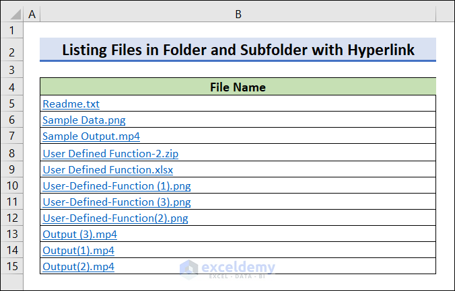Select the title cell about Listing Files
455x291 pixels.
[238, 50]
